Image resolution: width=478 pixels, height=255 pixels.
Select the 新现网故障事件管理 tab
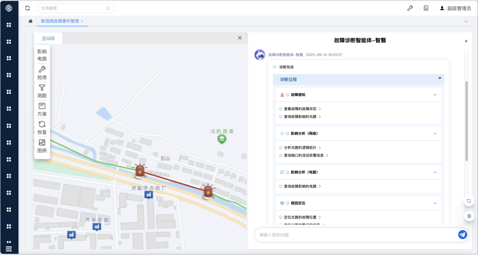click(59, 22)
